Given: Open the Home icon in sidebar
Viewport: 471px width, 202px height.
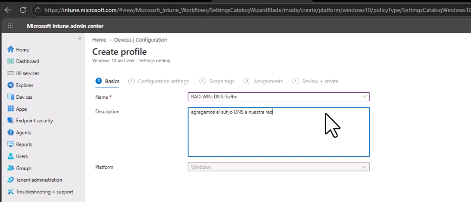Looking at the screenshot, I should click(x=11, y=49).
